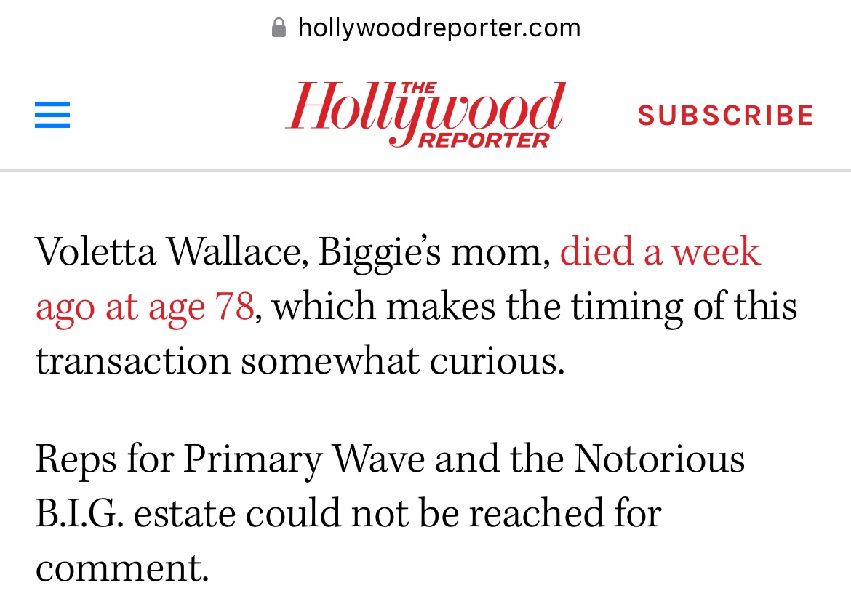This screenshot has width=851, height=612.
Task: Click the words "Biggie's mom"
Action: (x=434, y=253)
